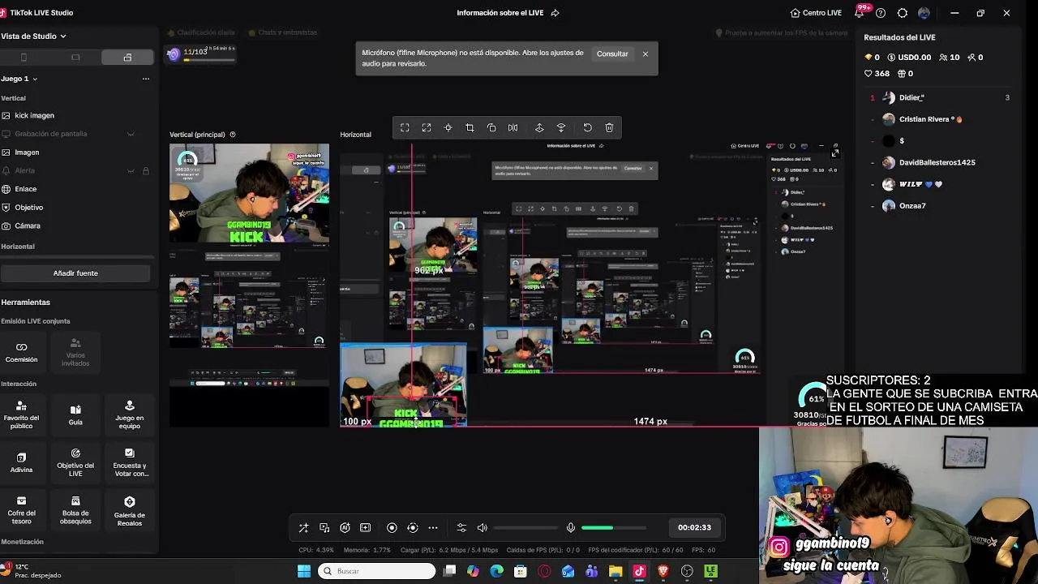Adjust the microphone volume slider
Screen dimensions: 1038x584
click(613, 527)
